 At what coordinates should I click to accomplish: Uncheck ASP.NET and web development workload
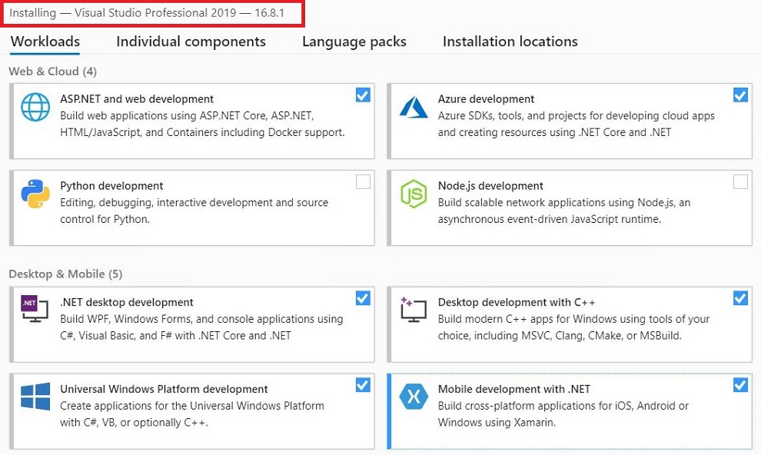pos(363,95)
